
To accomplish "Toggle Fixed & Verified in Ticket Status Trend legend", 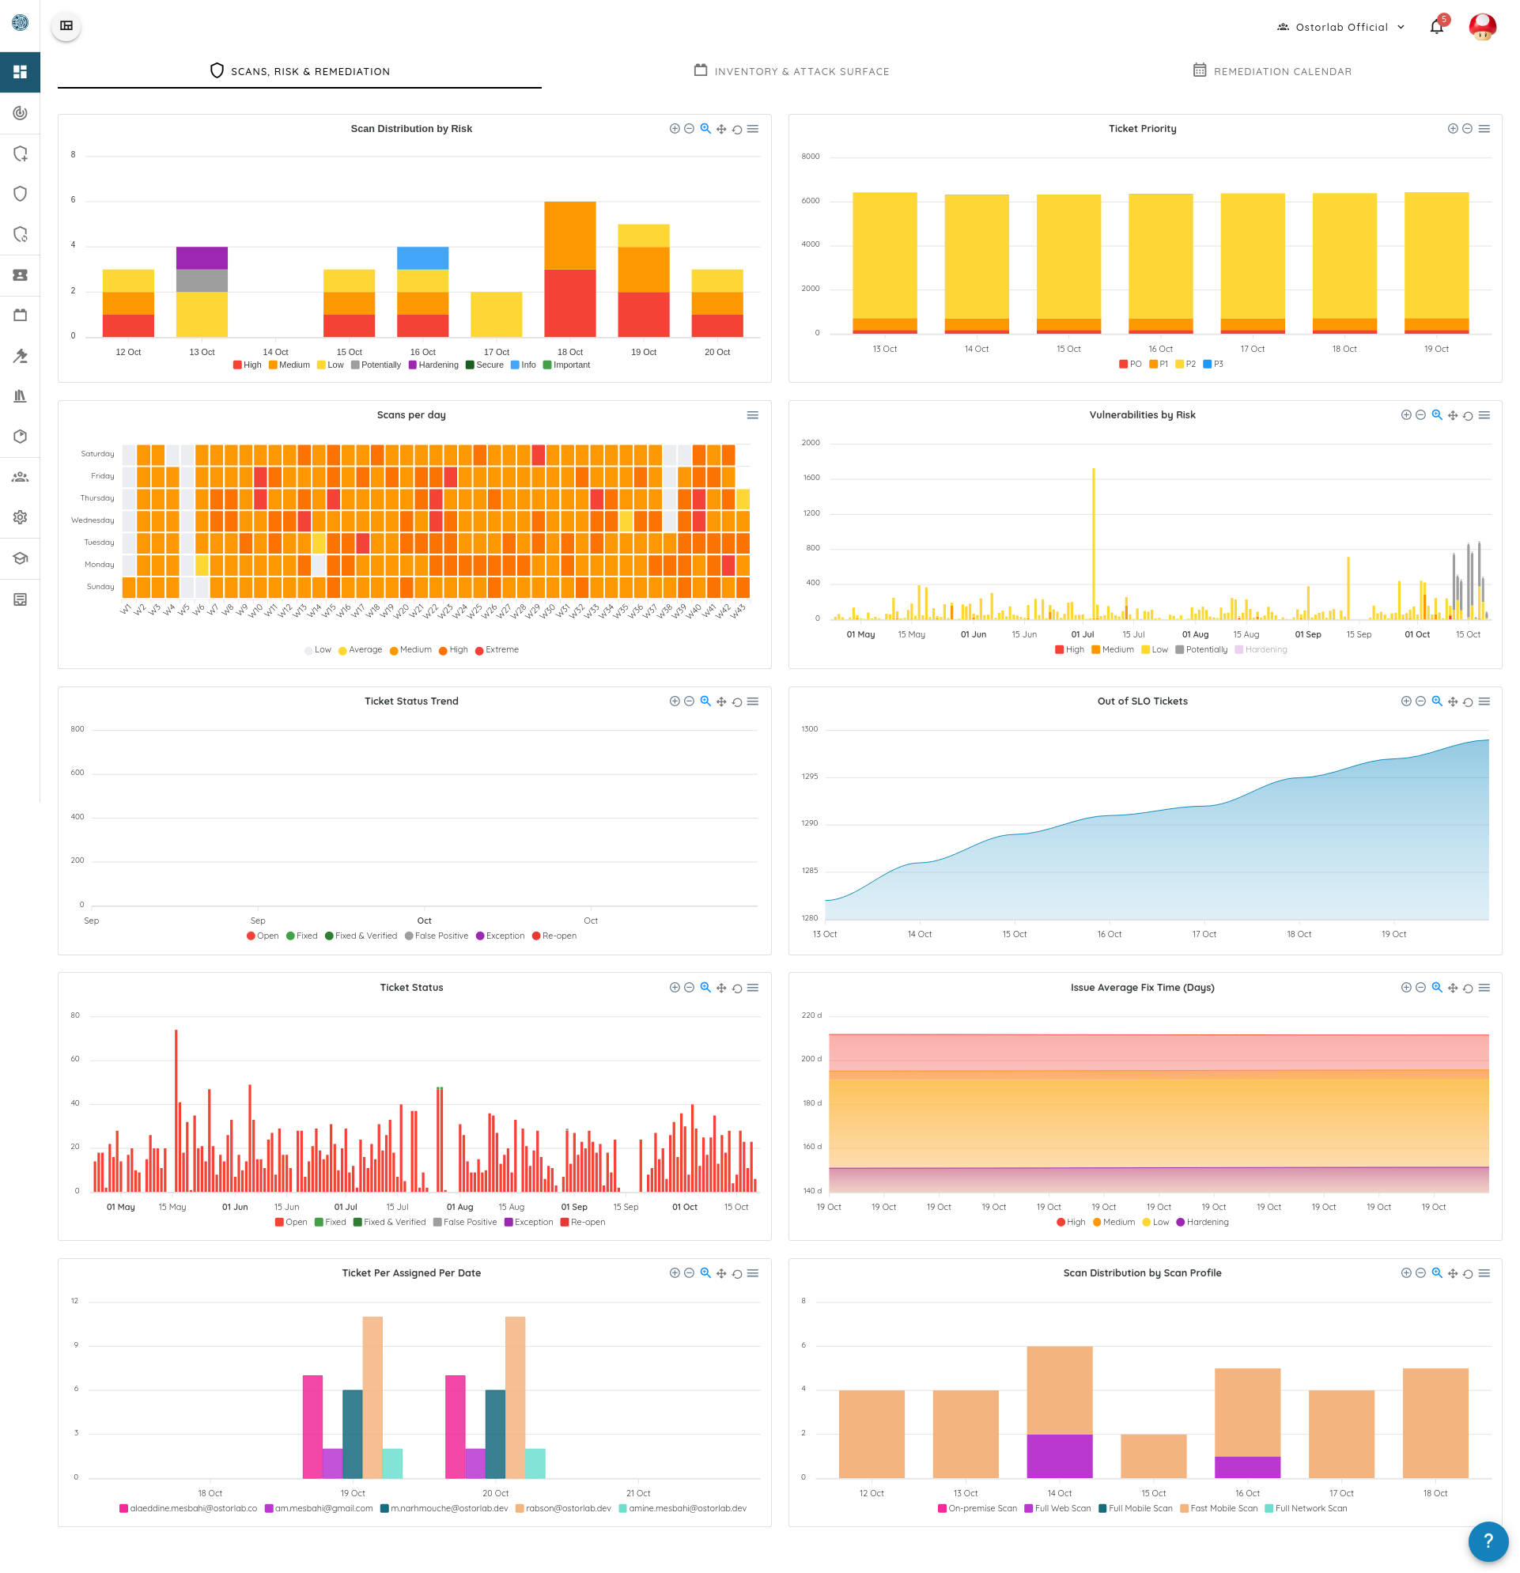I will 361,936.
